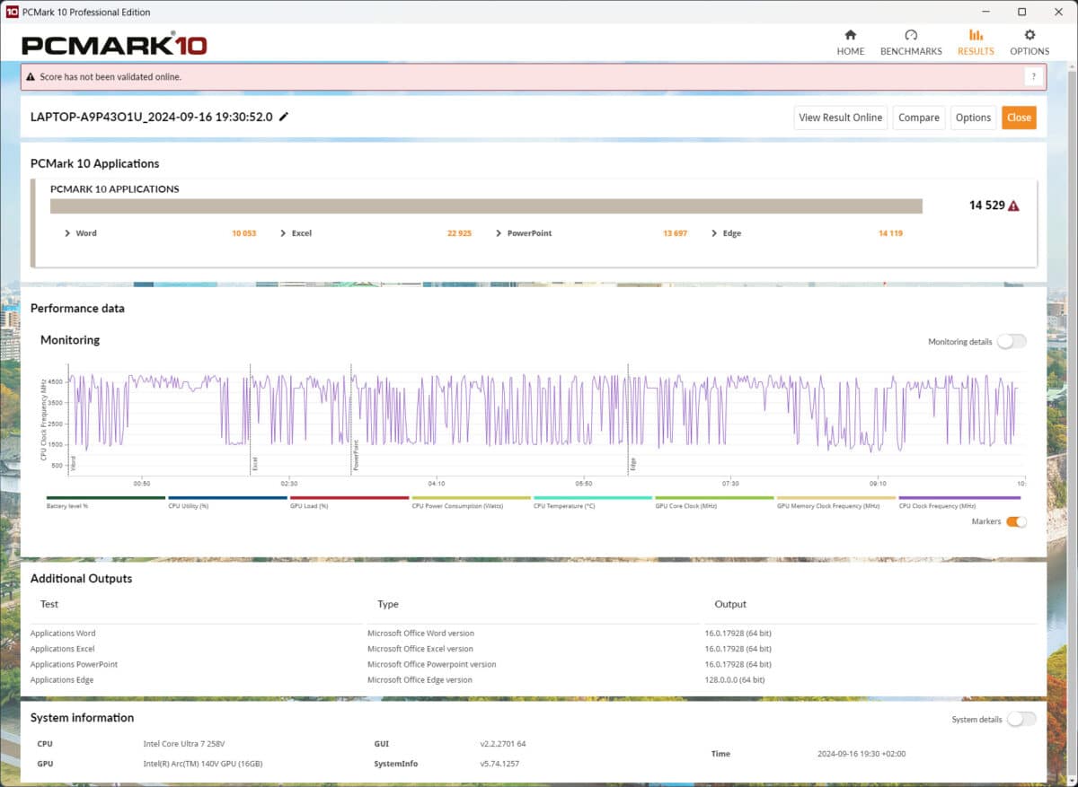The width and height of the screenshot is (1078, 787).
Task: Click the Compare button
Action: pos(919,118)
